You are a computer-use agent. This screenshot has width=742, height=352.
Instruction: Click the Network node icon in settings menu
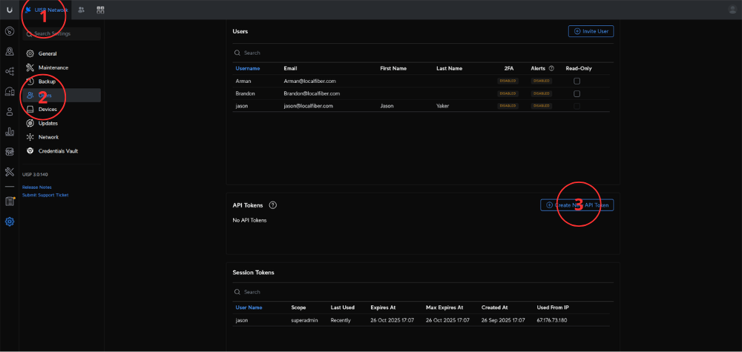pos(30,137)
